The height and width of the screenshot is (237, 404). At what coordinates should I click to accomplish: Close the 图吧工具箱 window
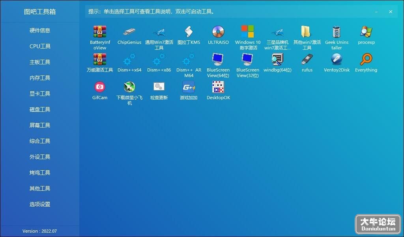(x=391, y=11)
